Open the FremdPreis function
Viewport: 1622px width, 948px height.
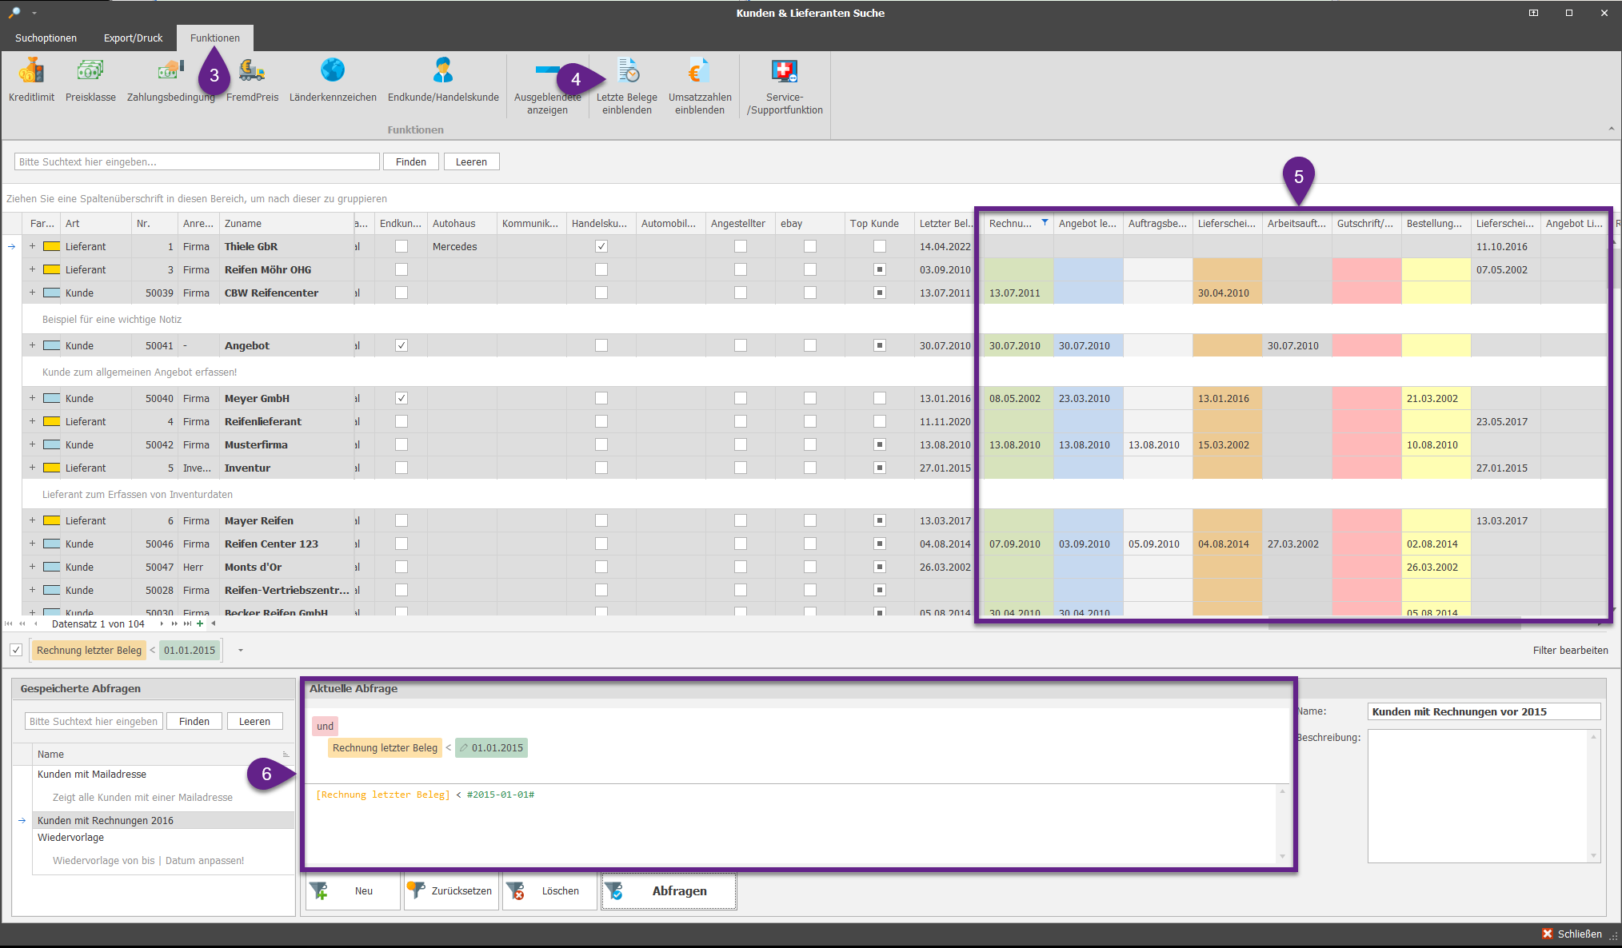coord(252,81)
